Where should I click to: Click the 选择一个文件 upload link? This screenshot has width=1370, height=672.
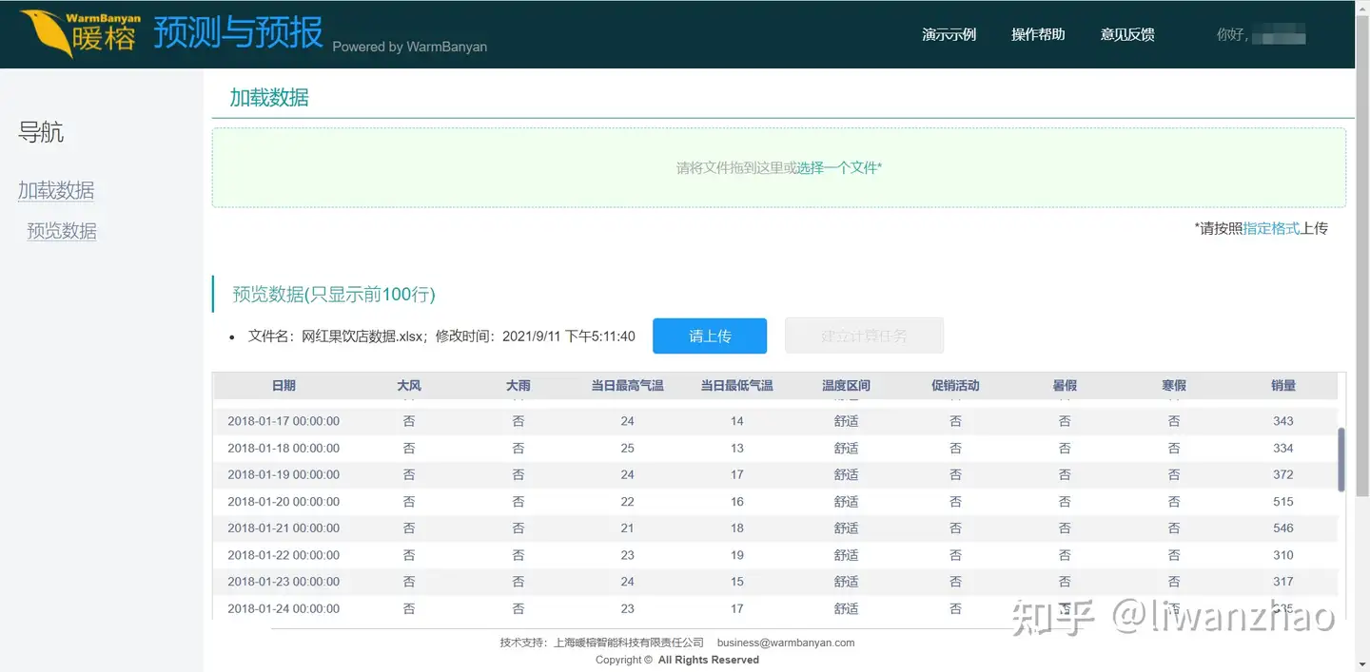pos(839,167)
